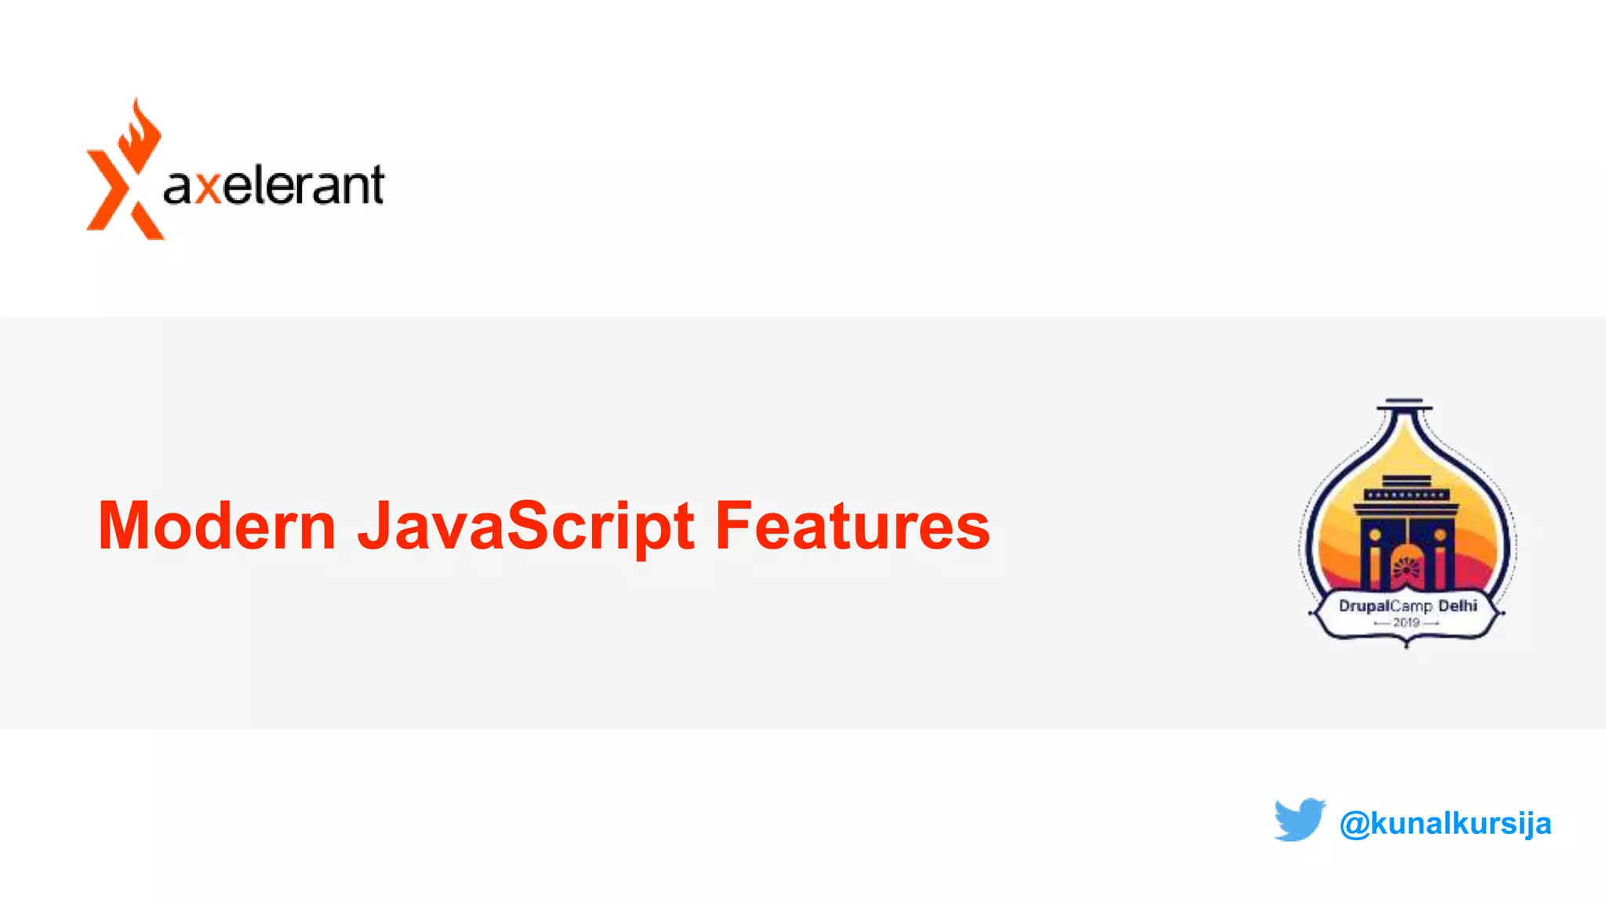Click the flame atop the Axelerant logo

tap(141, 129)
